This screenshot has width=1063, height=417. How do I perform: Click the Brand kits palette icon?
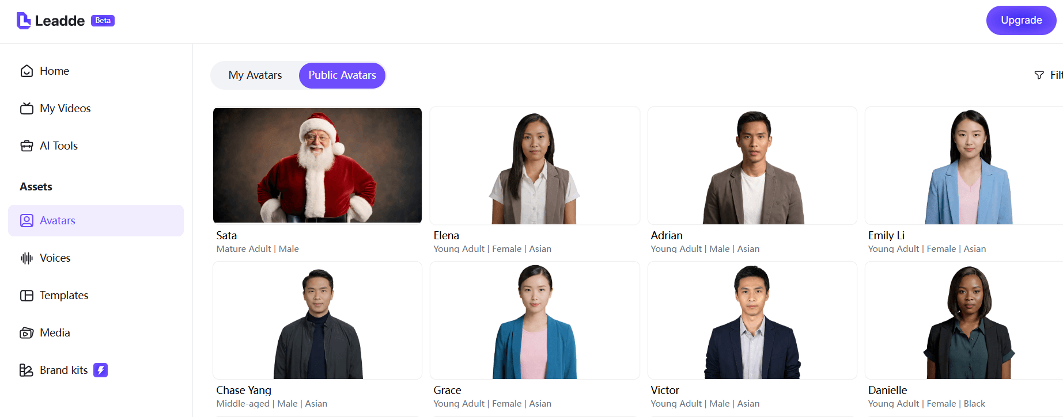click(27, 370)
